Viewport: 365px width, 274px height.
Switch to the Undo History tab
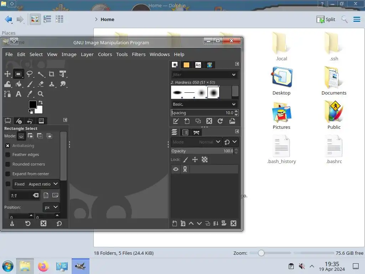[30, 121]
